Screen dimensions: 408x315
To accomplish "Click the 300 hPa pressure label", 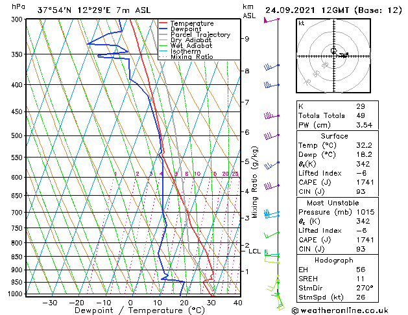I will 18,19.
